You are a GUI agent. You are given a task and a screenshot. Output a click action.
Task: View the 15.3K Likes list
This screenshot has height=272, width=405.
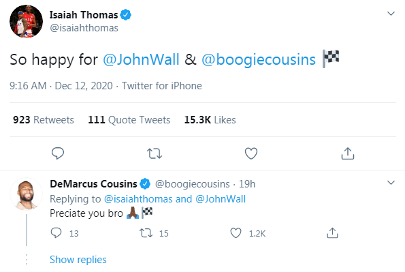tap(210, 120)
